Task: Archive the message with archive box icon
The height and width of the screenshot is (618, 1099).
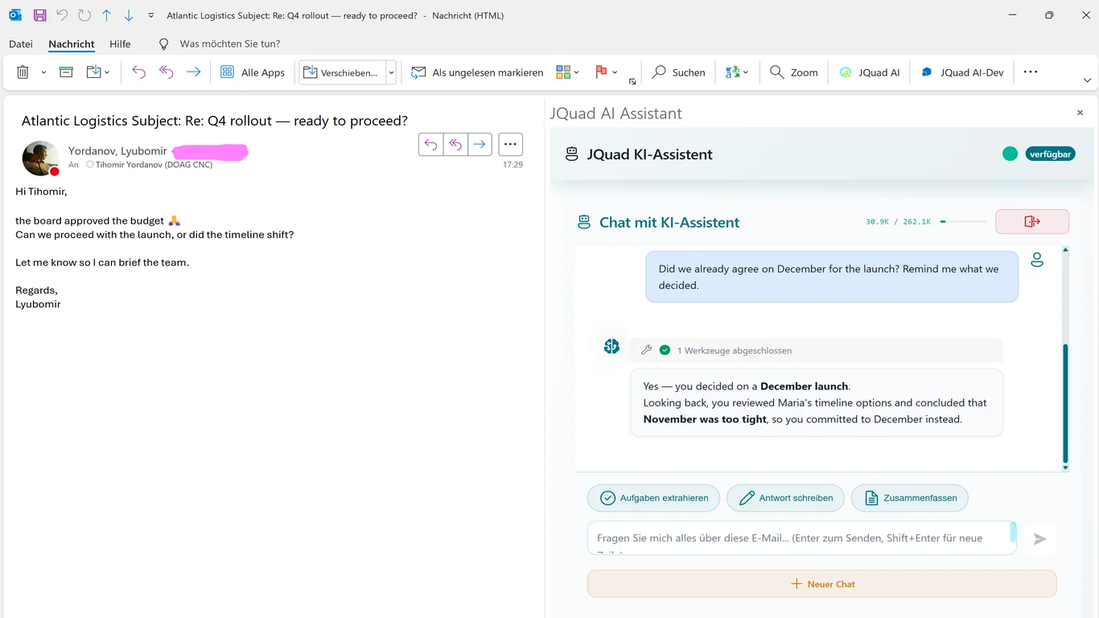Action: [x=66, y=72]
